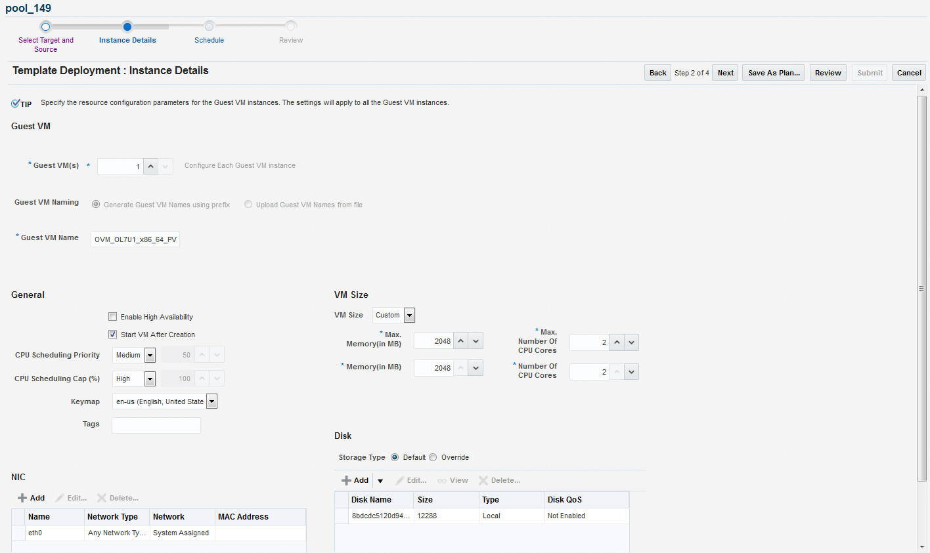Click the System Assigned network cell
This screenshot has height=553, width=930.
[181, 533]
